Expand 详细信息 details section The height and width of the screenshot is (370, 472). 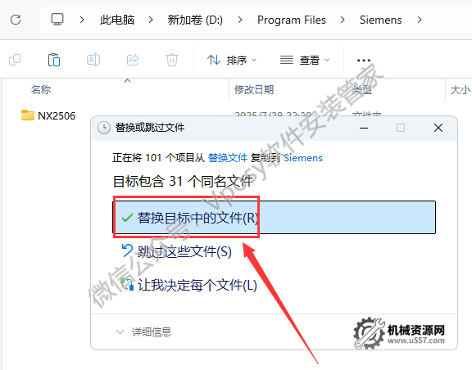(144, 332)
